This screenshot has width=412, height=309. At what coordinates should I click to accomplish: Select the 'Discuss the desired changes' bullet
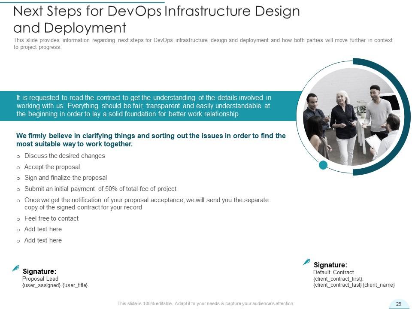64,156
